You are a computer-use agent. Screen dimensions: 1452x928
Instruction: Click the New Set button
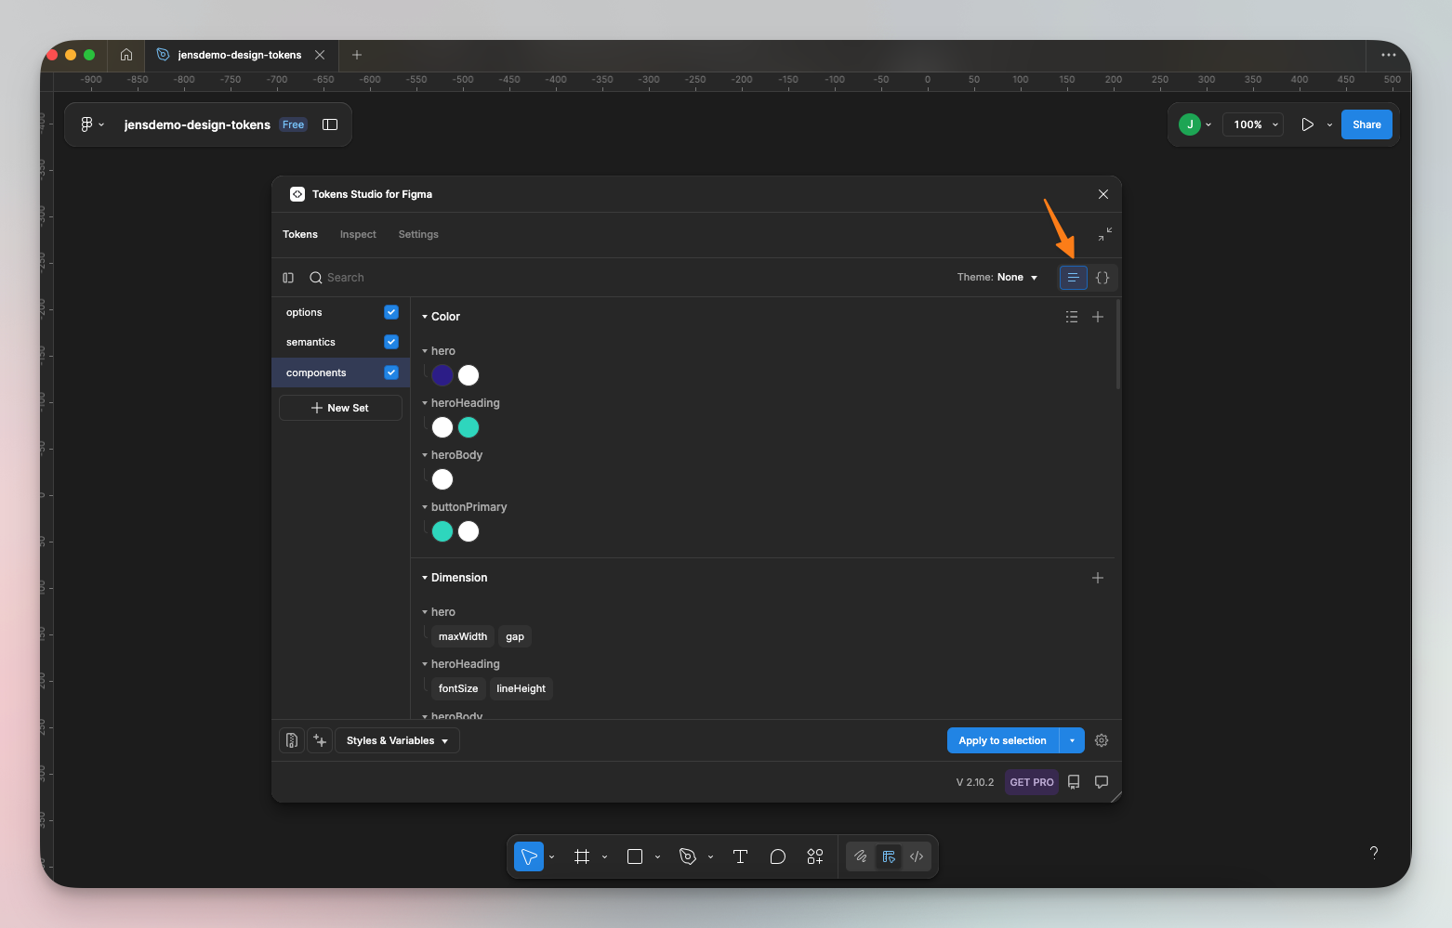pos(340,408)
